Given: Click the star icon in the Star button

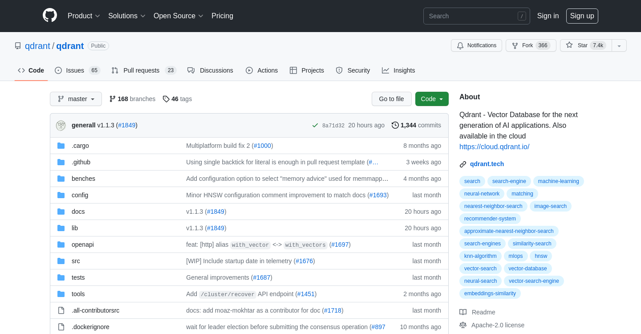Looking at the screenshot, I should click(x=569, y=45).
